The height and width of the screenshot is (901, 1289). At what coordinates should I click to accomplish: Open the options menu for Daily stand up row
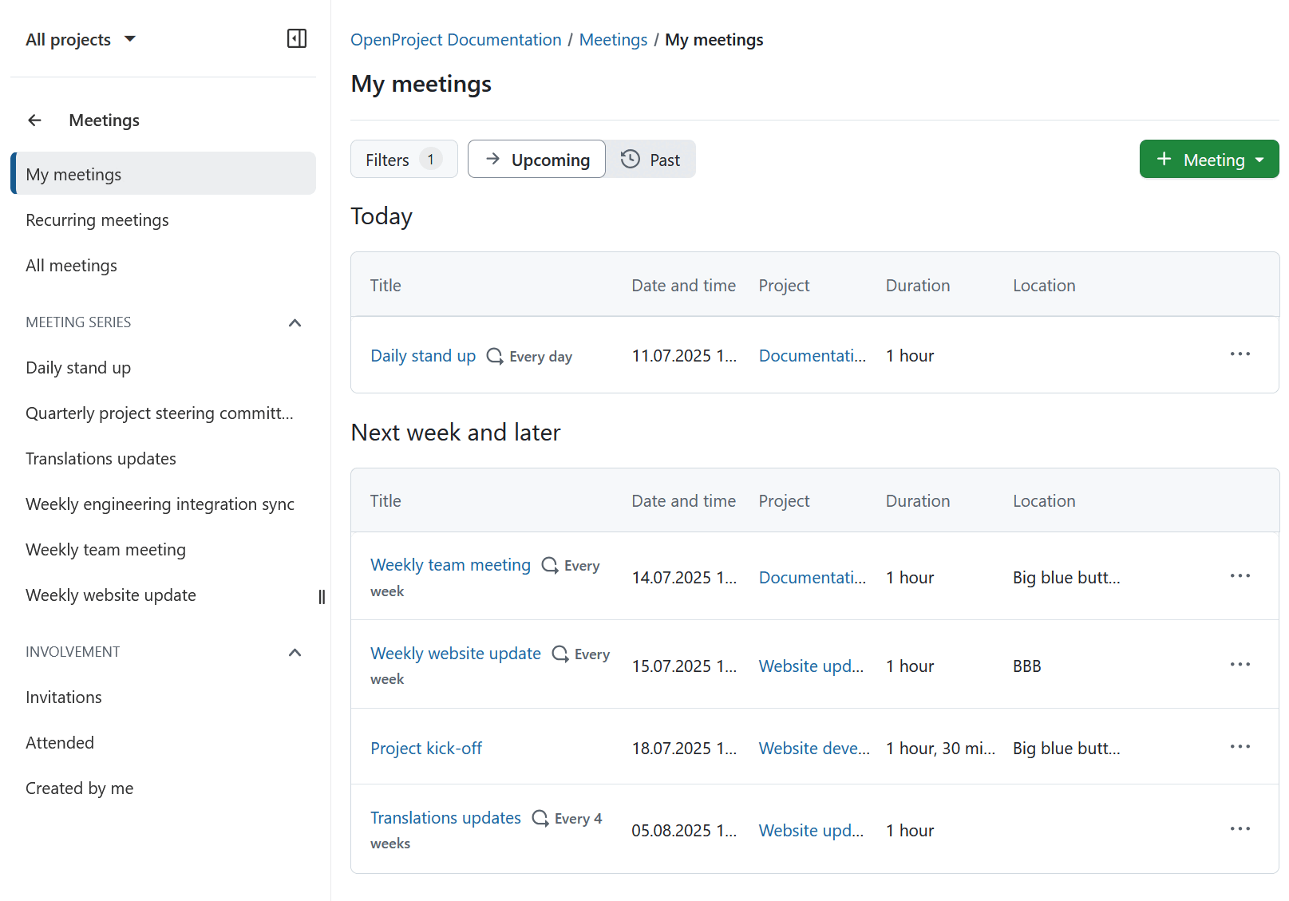(1240, 354)
